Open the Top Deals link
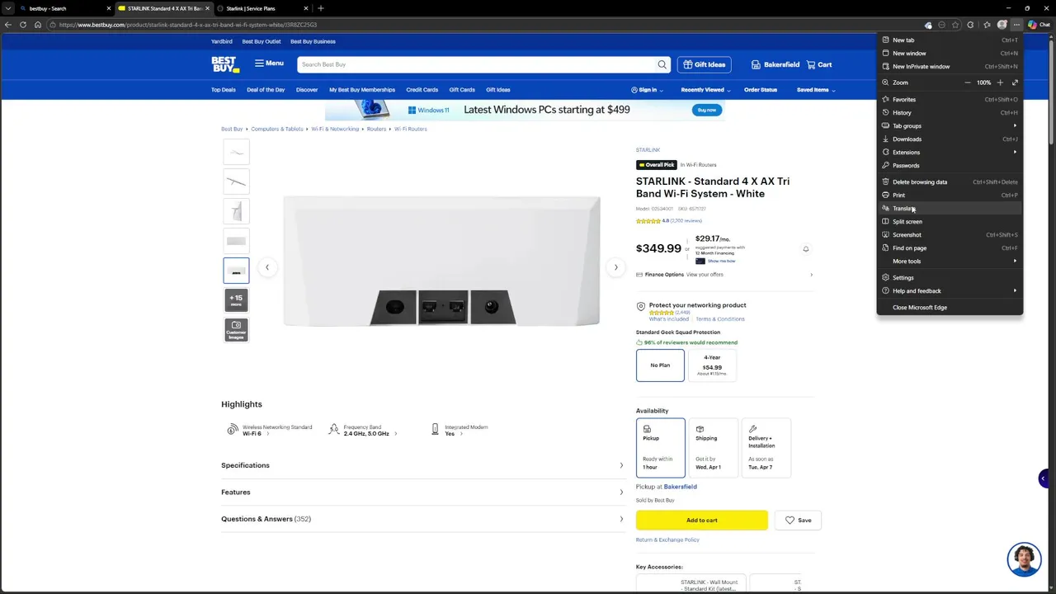Screen dimensions: 1056x594 click(223, 90)
